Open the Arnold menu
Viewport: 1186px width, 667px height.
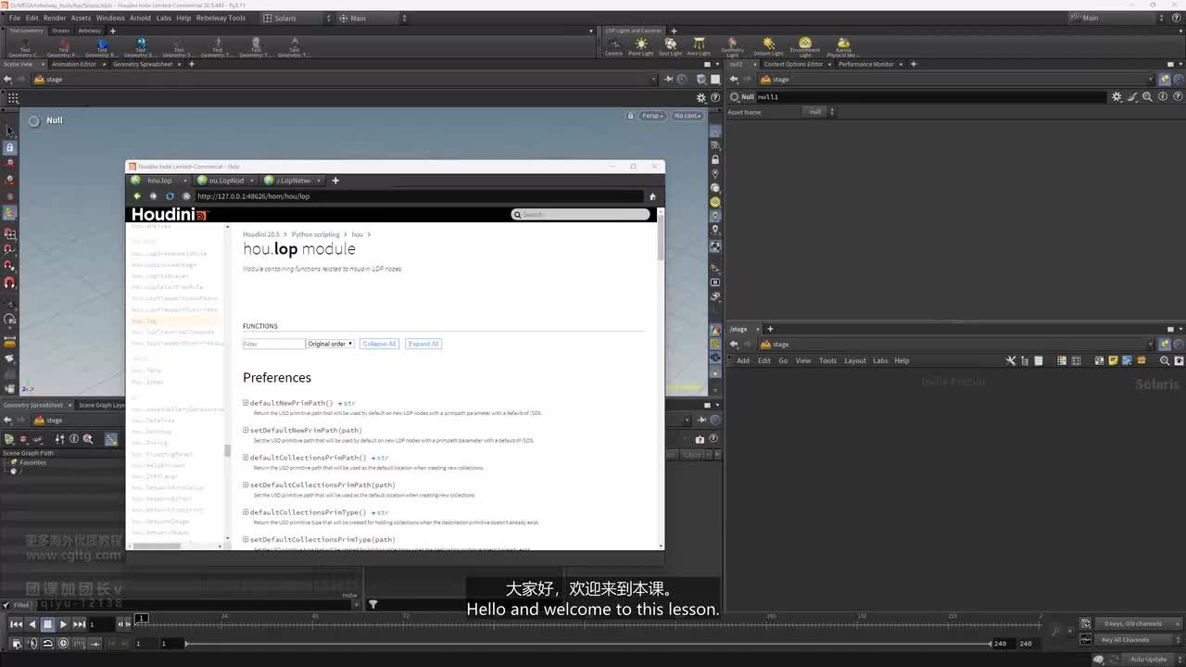[x=140, y=18]
